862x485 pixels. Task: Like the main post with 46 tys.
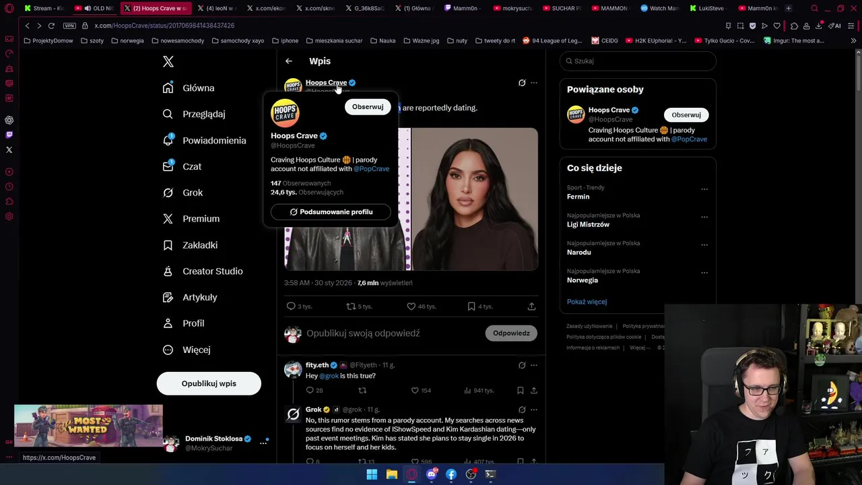click(x=411, y=306)
